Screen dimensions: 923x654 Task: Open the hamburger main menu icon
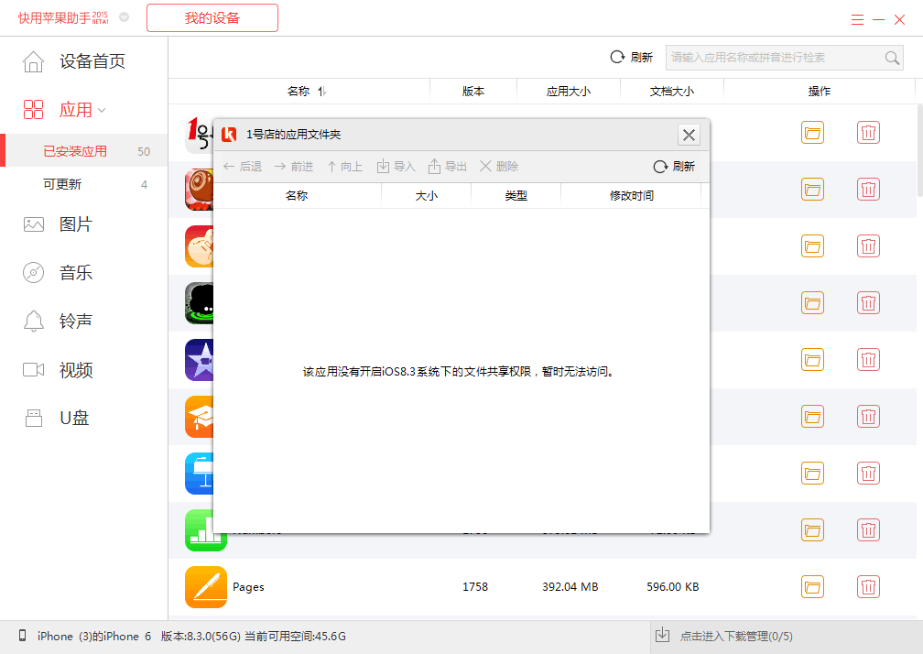point(857,19)
